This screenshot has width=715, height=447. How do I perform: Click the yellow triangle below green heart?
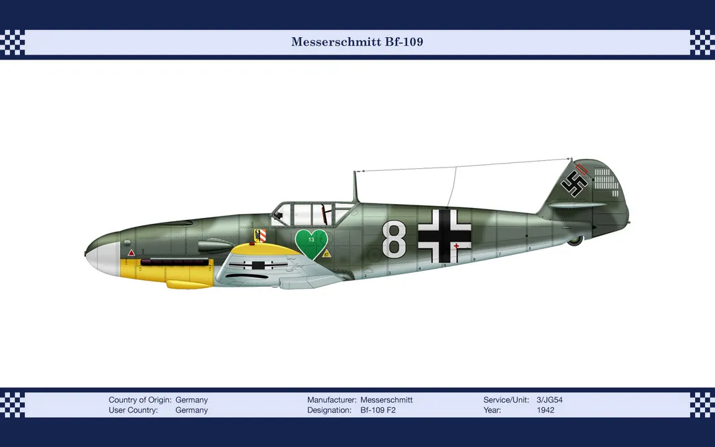[x=326, y=253]
